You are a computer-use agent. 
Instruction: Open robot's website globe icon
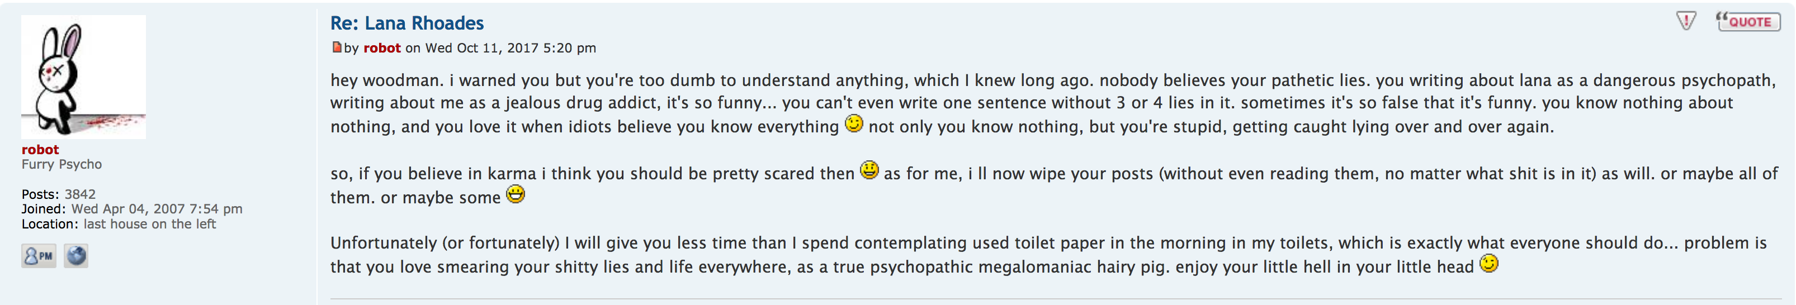click(76, 256)
